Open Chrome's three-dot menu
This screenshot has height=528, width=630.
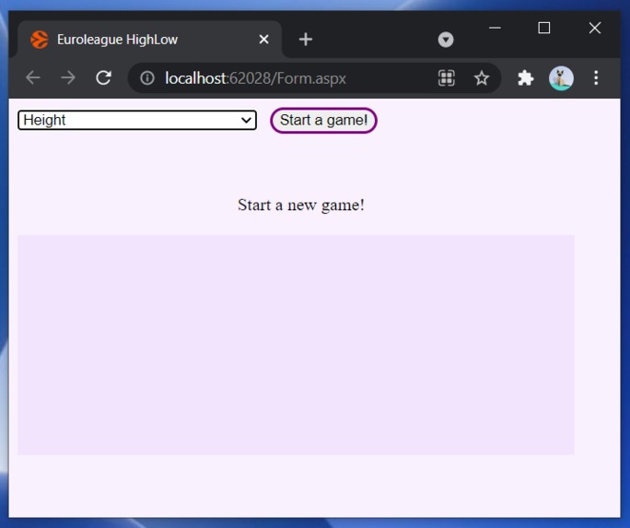pos(596,78)
